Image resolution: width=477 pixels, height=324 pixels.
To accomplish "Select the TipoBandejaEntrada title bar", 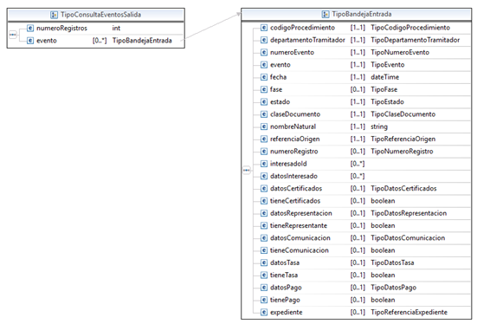I will pyautogui.click(x=356, y=14).
